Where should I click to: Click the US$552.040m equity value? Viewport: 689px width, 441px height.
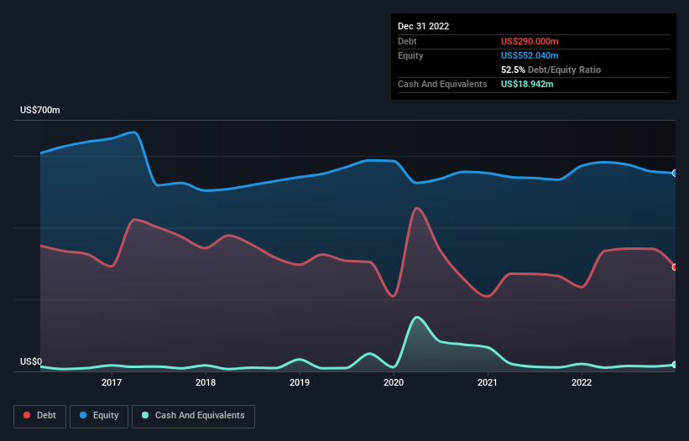coord(530,55)
